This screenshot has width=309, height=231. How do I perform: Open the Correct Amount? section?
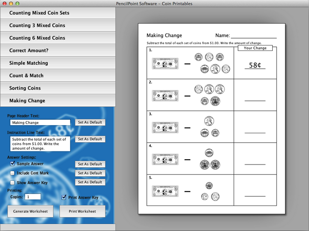click(x=57, y=50)
